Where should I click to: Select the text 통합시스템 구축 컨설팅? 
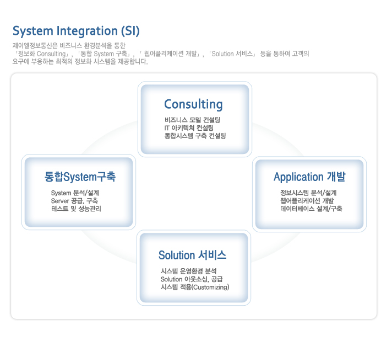[195, 136]
